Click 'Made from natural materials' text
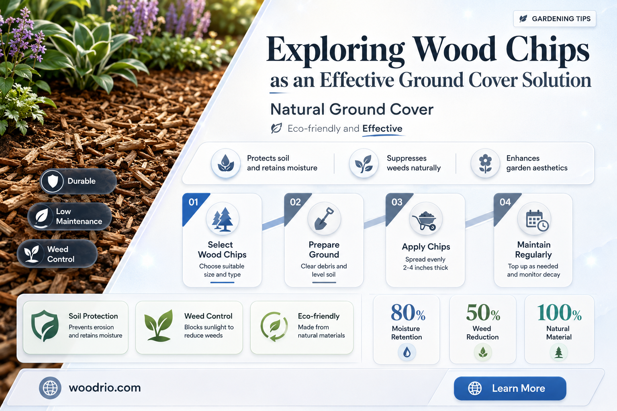This screenshot has width=617, height=411. pos(321,331)
